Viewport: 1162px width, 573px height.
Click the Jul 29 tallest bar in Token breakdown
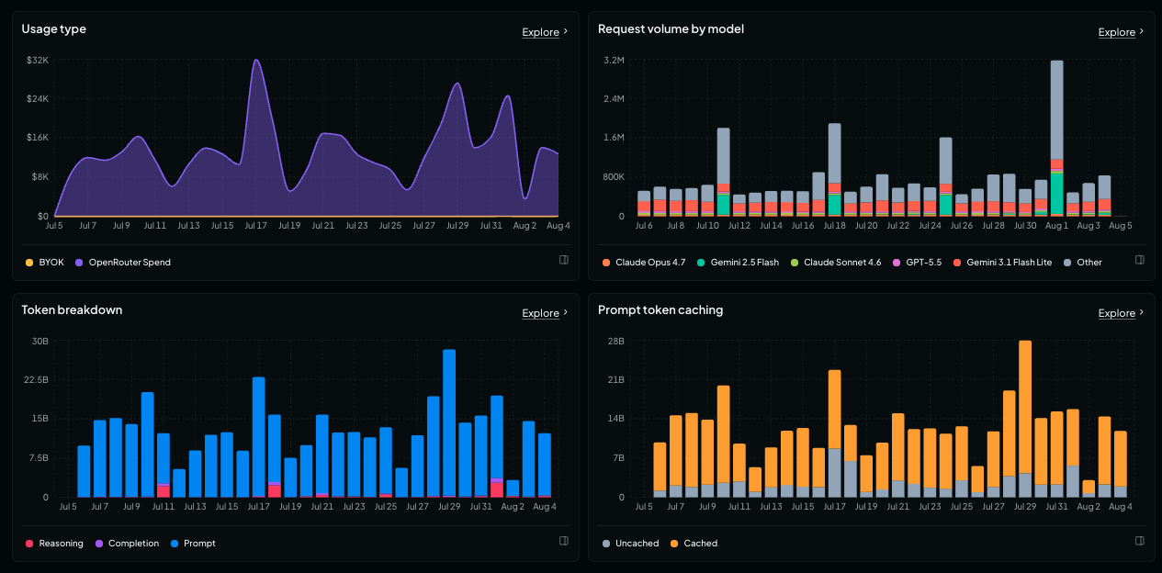click(x=449, y=423)
